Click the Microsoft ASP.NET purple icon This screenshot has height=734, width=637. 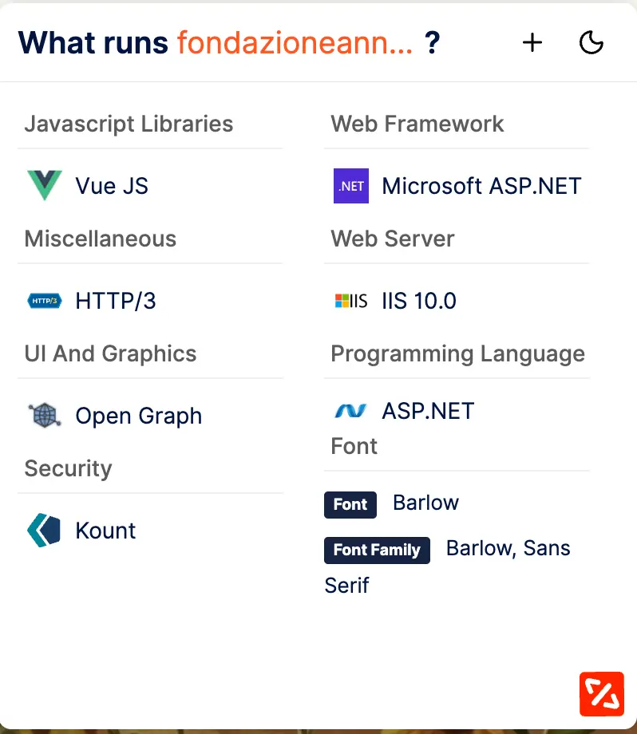[x=351, y=186]
